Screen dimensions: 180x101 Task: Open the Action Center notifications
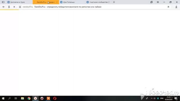coord(176,98)
